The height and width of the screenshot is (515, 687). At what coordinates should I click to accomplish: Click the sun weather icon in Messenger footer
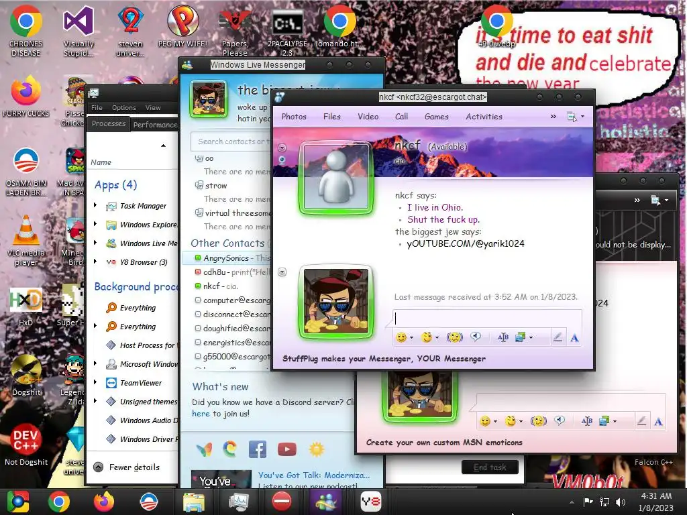pyautogui.click(x=317, y=449)
